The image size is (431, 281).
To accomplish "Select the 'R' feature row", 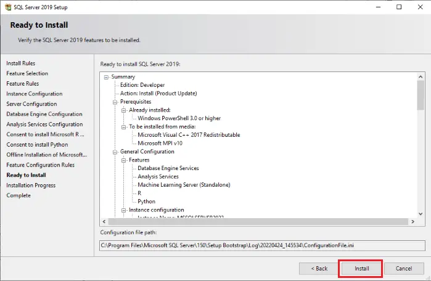I will click(139, 193).
